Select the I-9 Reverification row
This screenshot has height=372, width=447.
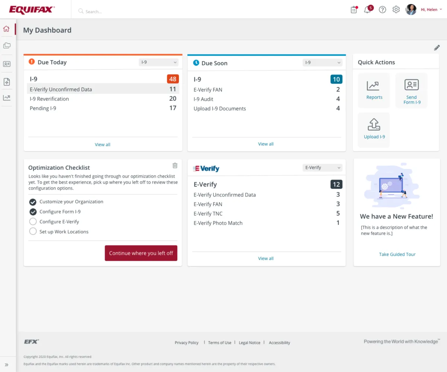point(103,99)
